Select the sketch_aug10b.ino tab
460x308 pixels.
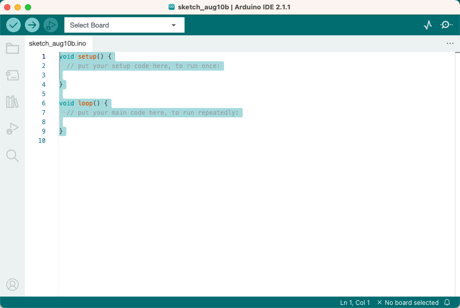pyautogui.click(x=58, y=44)
